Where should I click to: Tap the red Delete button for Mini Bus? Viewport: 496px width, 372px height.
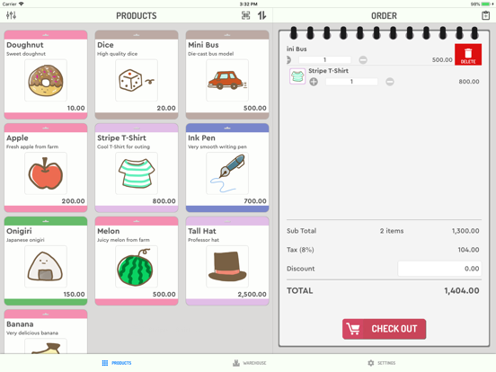click(x=468, y=55)
